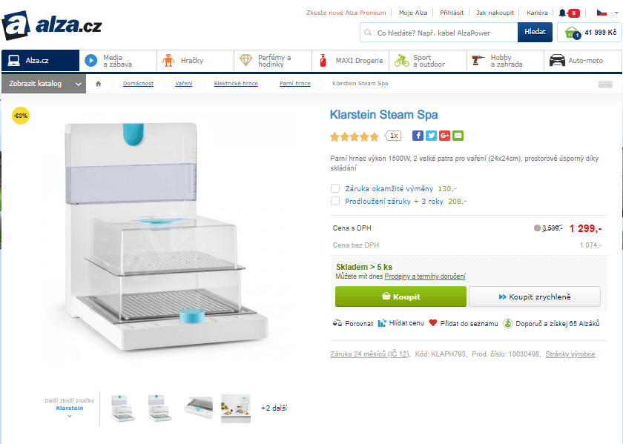Share product on Facebook icon
Image resolution: width=623 pixels, height=444 pixels.
click(418, 136)
